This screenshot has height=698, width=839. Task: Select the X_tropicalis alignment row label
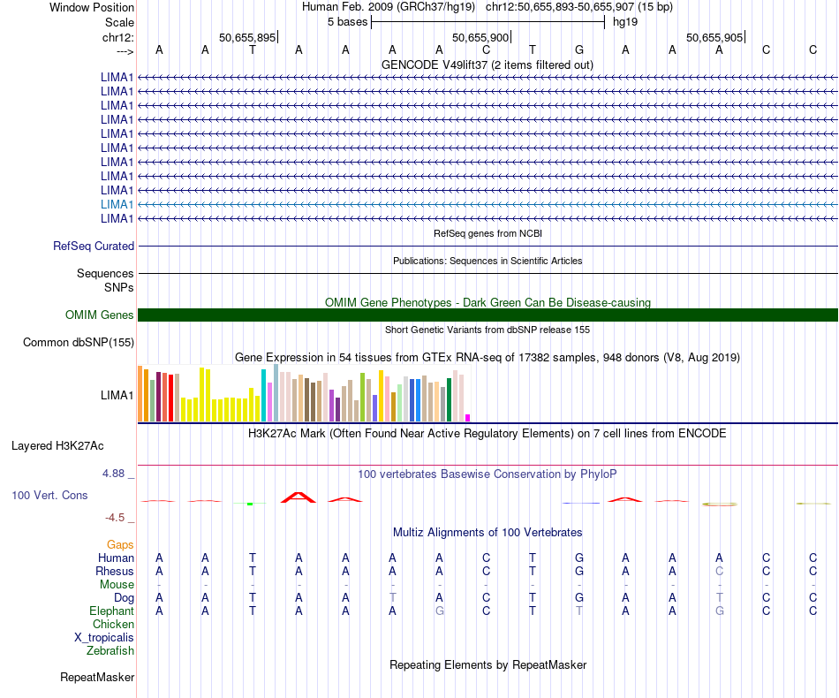click(x=104, y=638)
